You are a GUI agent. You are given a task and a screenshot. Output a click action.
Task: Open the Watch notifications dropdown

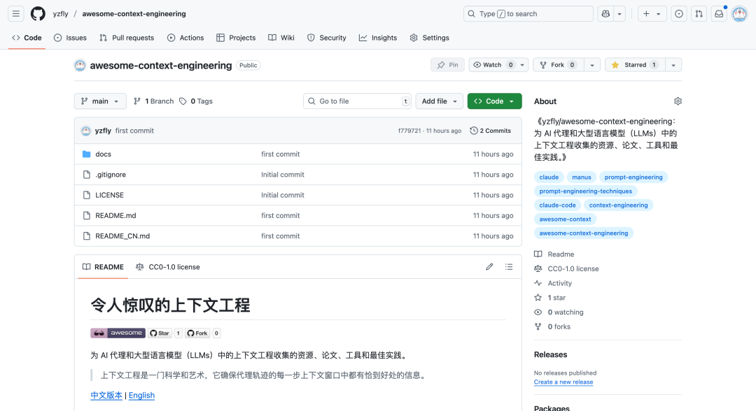coord(498,65)
